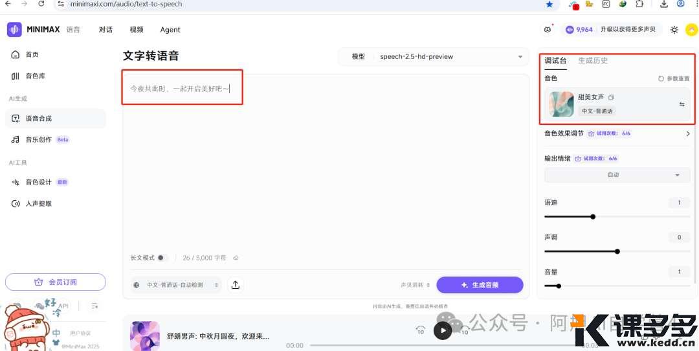
Task: Switch to the 视频 top tab
Action: (137, 30)
